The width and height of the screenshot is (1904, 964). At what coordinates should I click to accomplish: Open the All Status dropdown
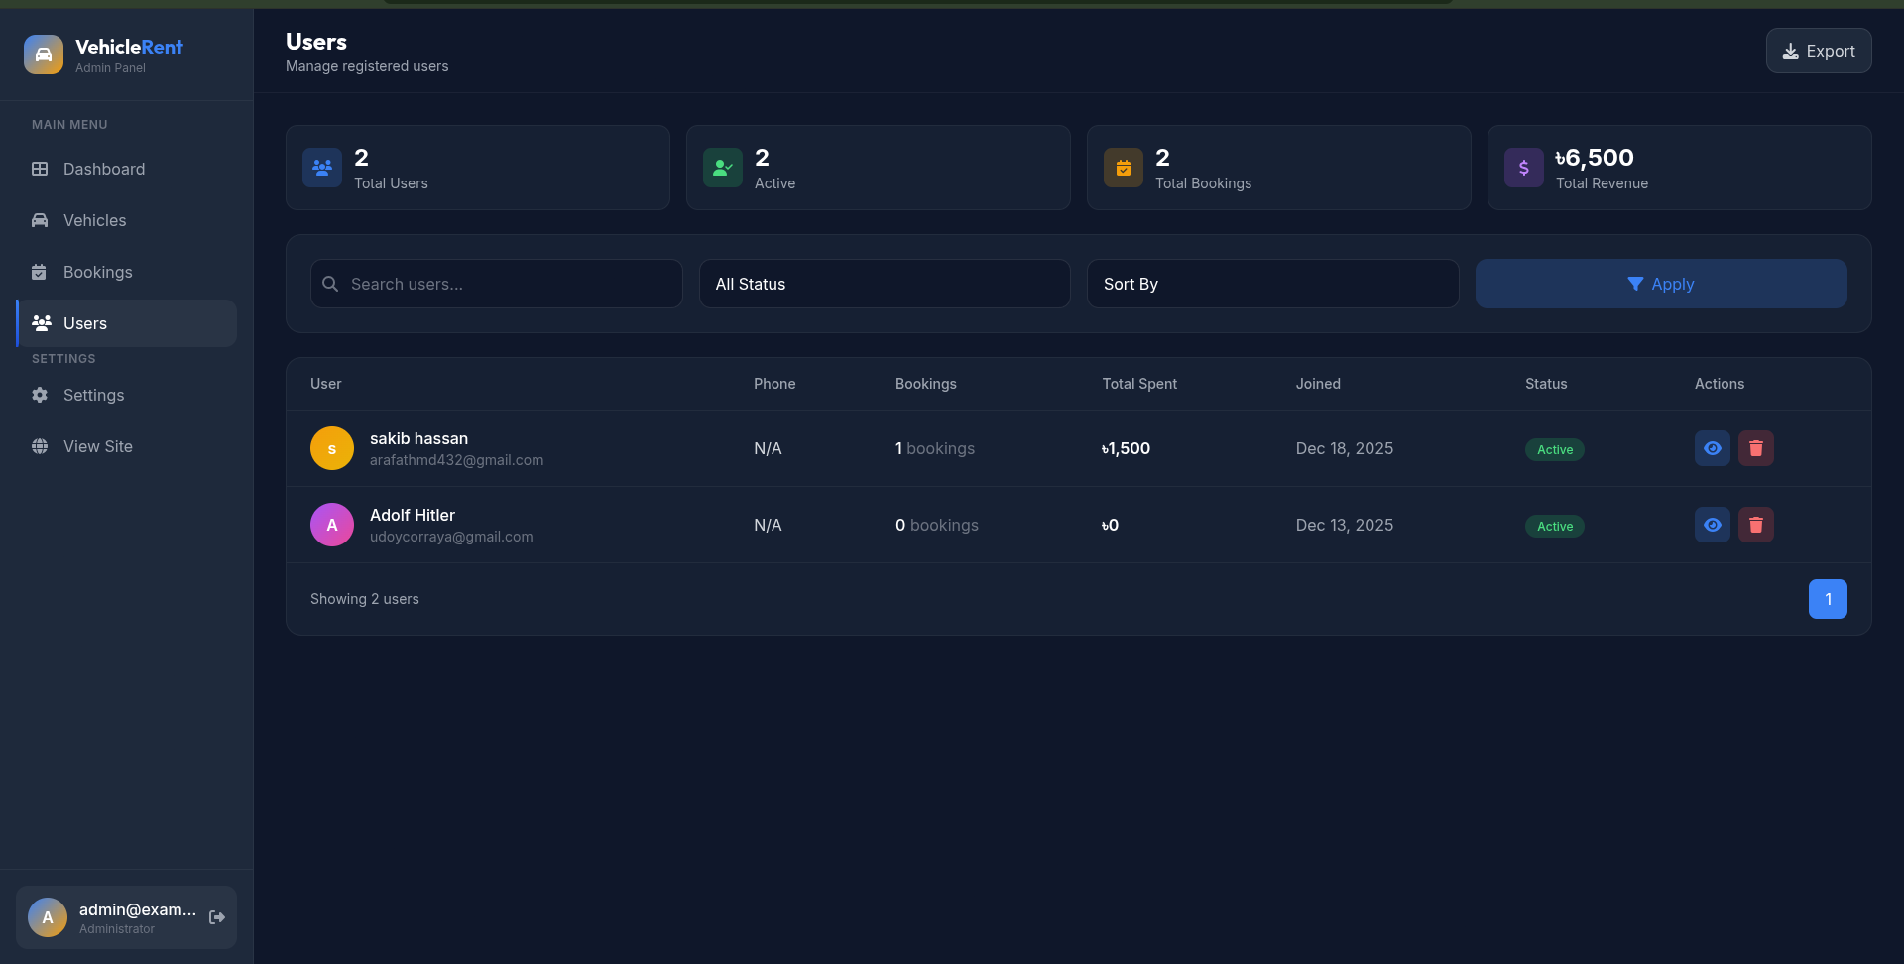pos(884,284)
